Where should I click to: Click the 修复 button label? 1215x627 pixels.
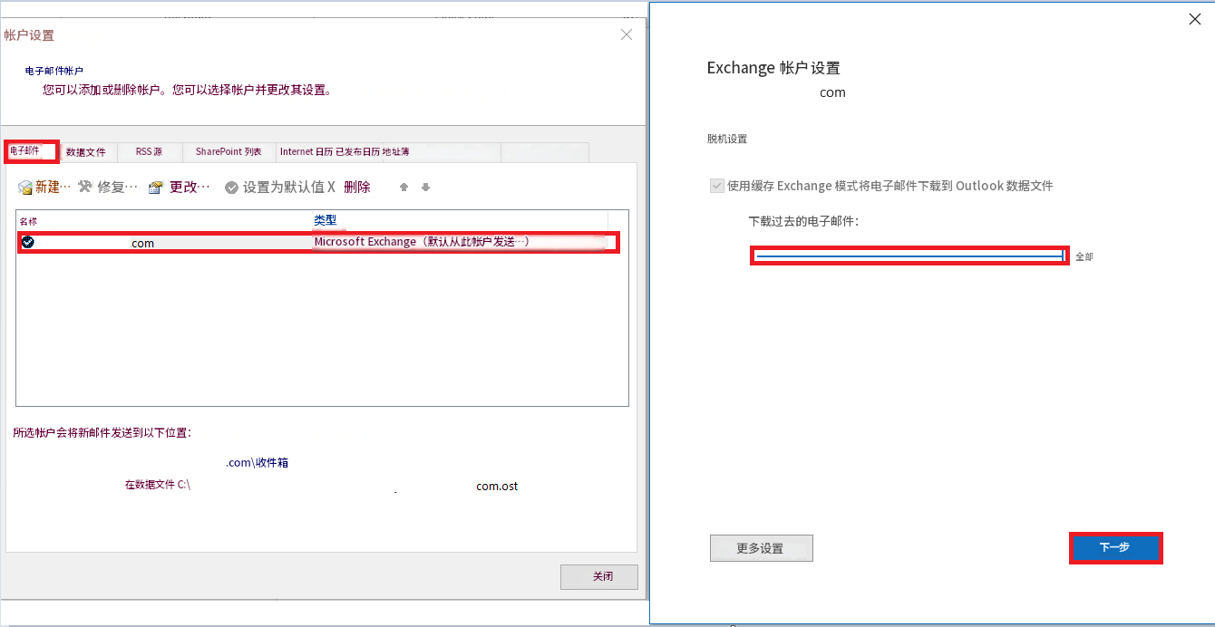[x=118, y=188]
